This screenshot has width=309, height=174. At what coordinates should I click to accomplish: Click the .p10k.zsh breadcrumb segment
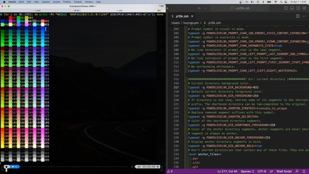click(212, 23)
